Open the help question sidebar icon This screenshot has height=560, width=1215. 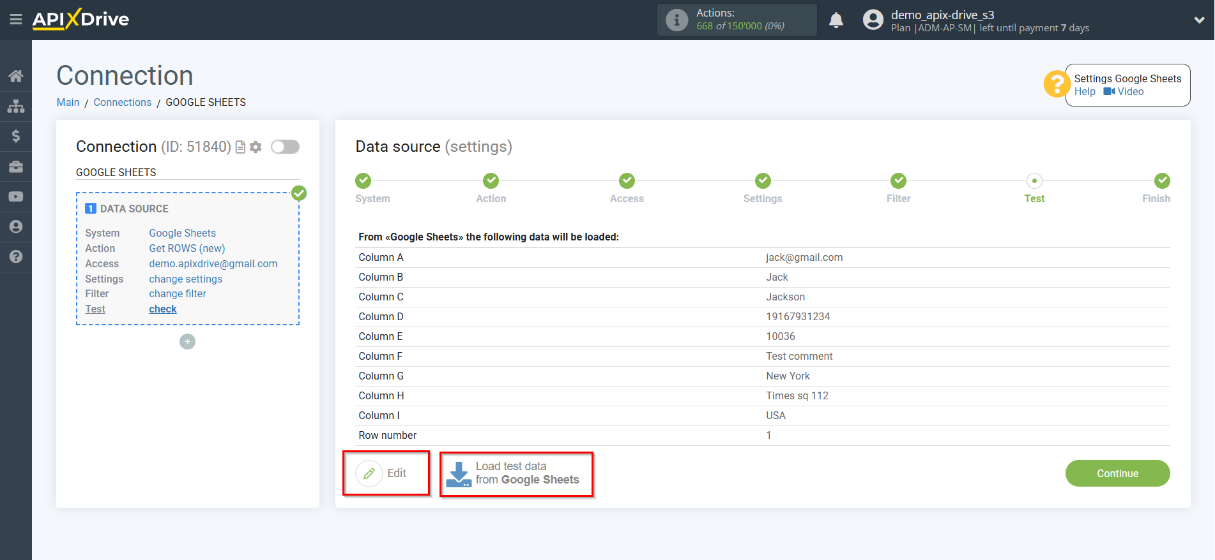[16, 256]
